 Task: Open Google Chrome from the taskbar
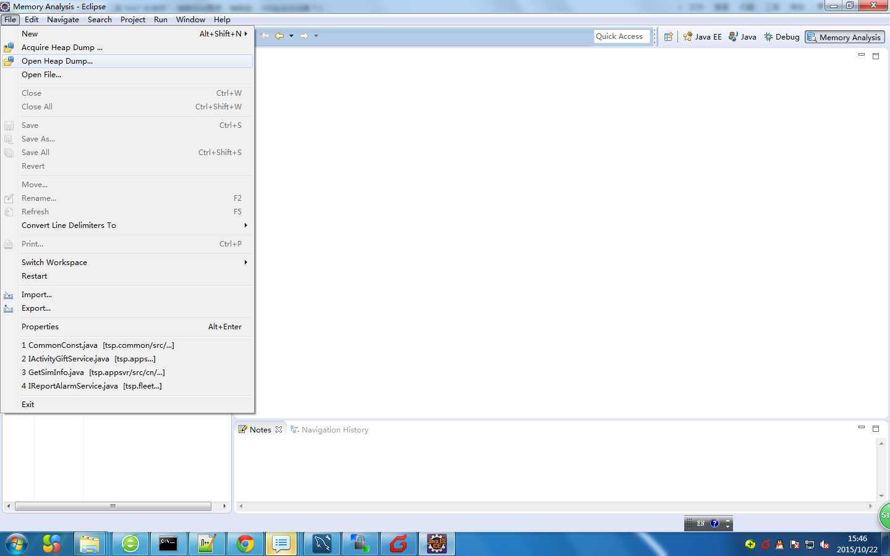pos(245,544)
